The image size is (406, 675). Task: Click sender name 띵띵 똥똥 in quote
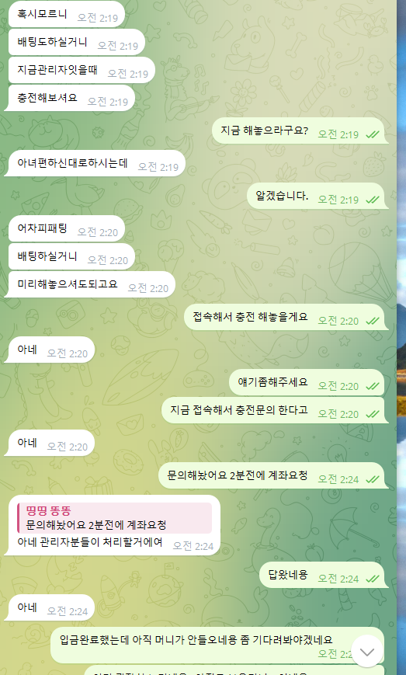[x=49, y=511]
